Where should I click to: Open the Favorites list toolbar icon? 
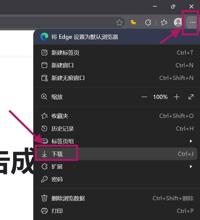[x=164, y=22]
